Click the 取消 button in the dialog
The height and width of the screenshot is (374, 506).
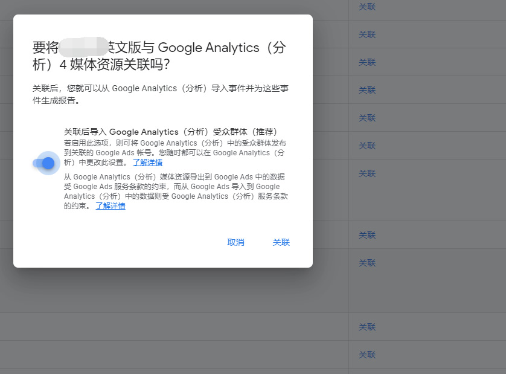235,242
